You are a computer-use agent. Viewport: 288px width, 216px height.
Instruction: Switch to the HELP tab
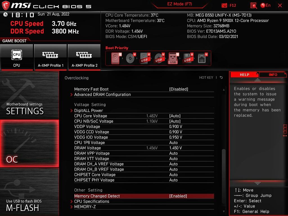tap(244, 75)
